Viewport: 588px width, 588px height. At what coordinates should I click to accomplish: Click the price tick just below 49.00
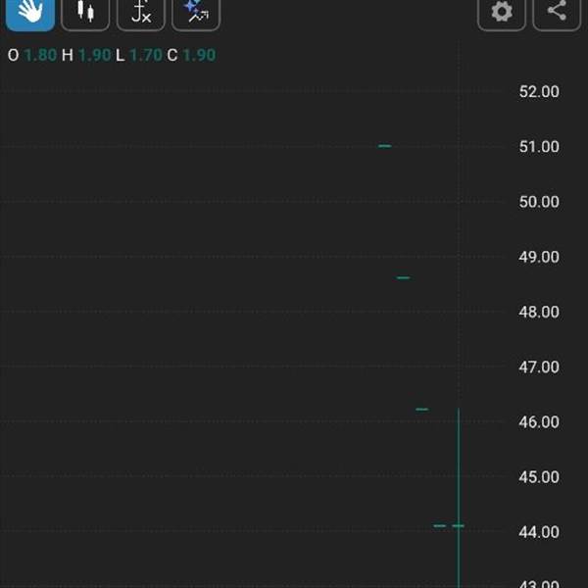point(404,278)
